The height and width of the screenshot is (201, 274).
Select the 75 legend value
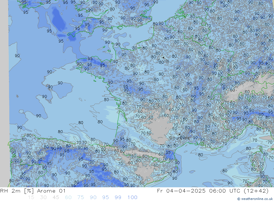[81, 197]
